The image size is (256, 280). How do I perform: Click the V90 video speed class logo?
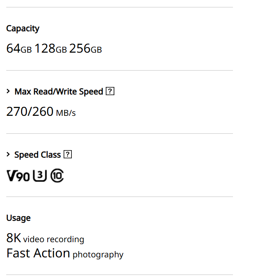coord(18,176)
